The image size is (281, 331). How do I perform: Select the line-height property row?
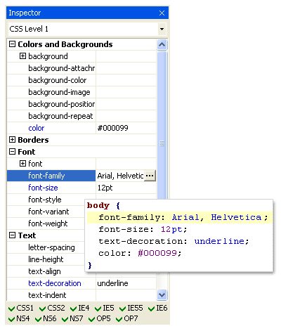coord(46,259)
